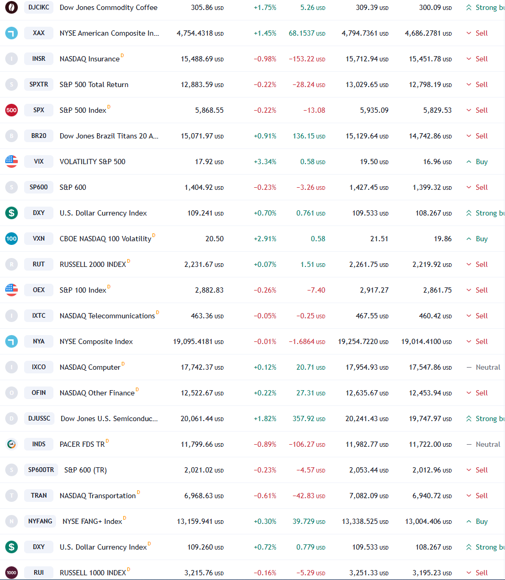The height and width of the screenshot is (580, 505).
Task: Click the TRAN NASDAQ Transportation icon
Action: click(12, 496)
